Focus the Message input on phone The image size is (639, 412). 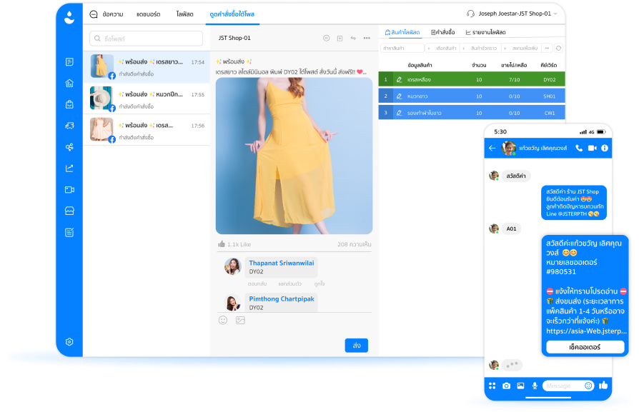point(563,386)
